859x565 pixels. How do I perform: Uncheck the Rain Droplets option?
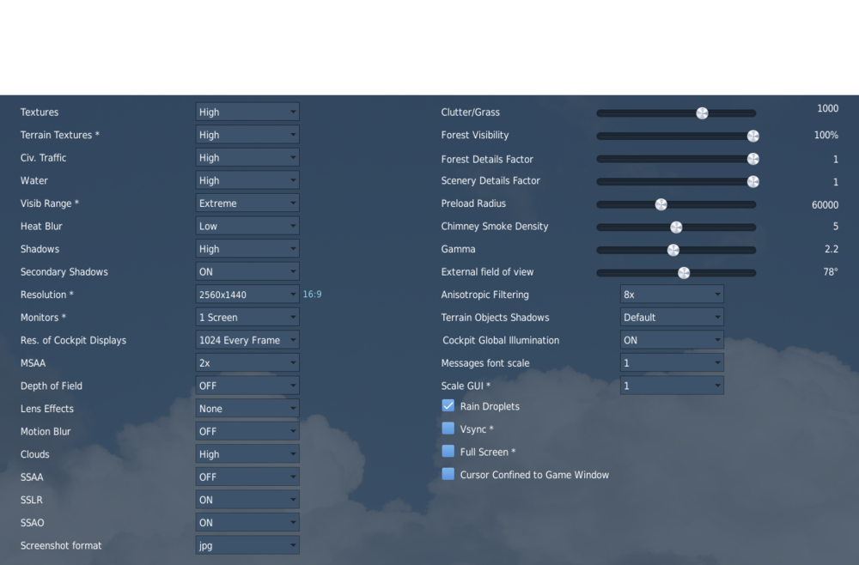pyautogui.click(x=448, y=405)
